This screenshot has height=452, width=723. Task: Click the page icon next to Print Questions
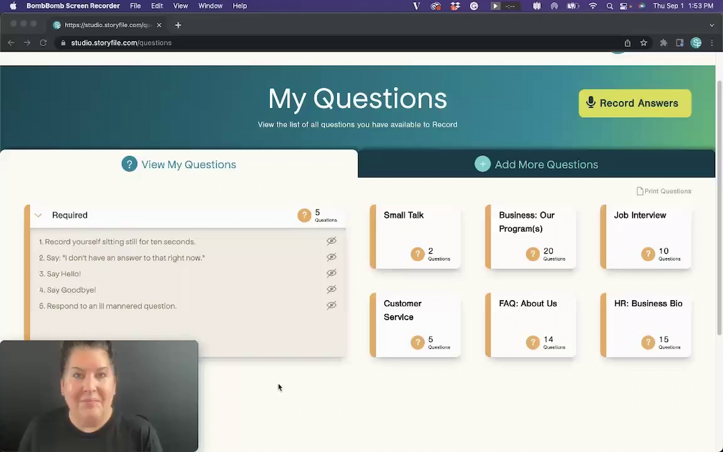[639, 191]
